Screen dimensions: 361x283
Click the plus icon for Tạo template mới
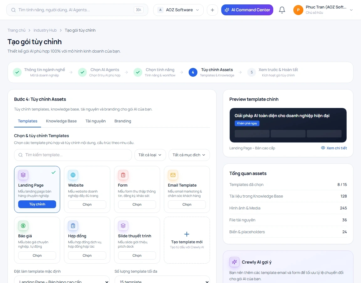[187, 234]
